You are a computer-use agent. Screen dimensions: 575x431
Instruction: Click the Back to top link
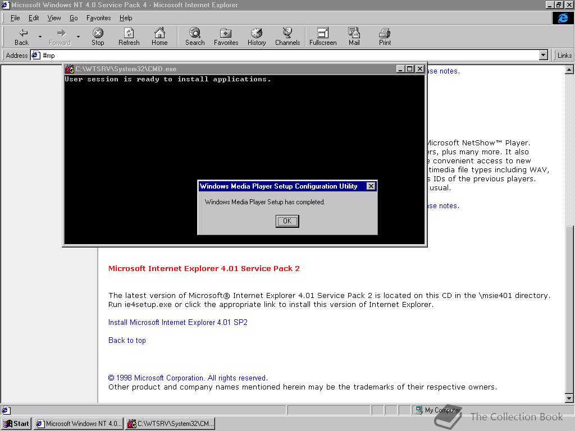click(x=127, y=341)
